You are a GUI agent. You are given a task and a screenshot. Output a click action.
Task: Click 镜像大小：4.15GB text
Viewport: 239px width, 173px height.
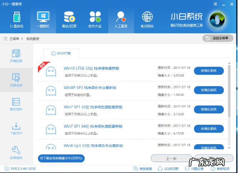(x=171, y=134)
